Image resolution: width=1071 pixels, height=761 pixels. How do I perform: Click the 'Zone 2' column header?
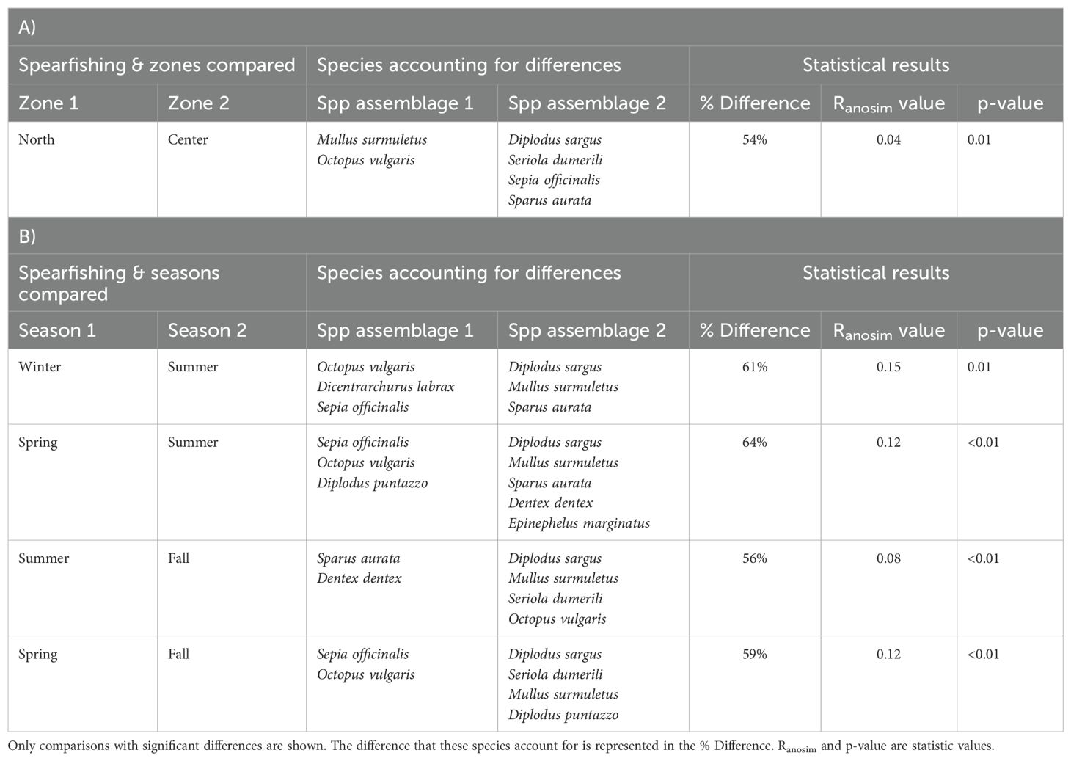point(199,103)
